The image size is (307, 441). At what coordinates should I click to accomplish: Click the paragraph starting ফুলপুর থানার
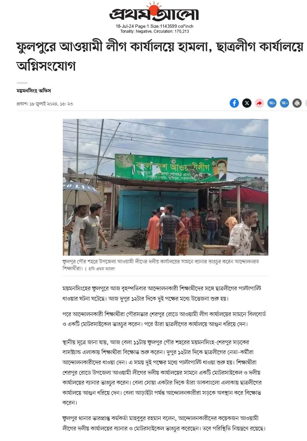[164, 423]
